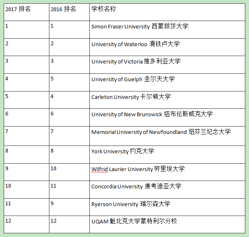Click 2016 rank '7' in Newfoundland row
Viewport: 249px width, 237px height.
pos(52,131)
